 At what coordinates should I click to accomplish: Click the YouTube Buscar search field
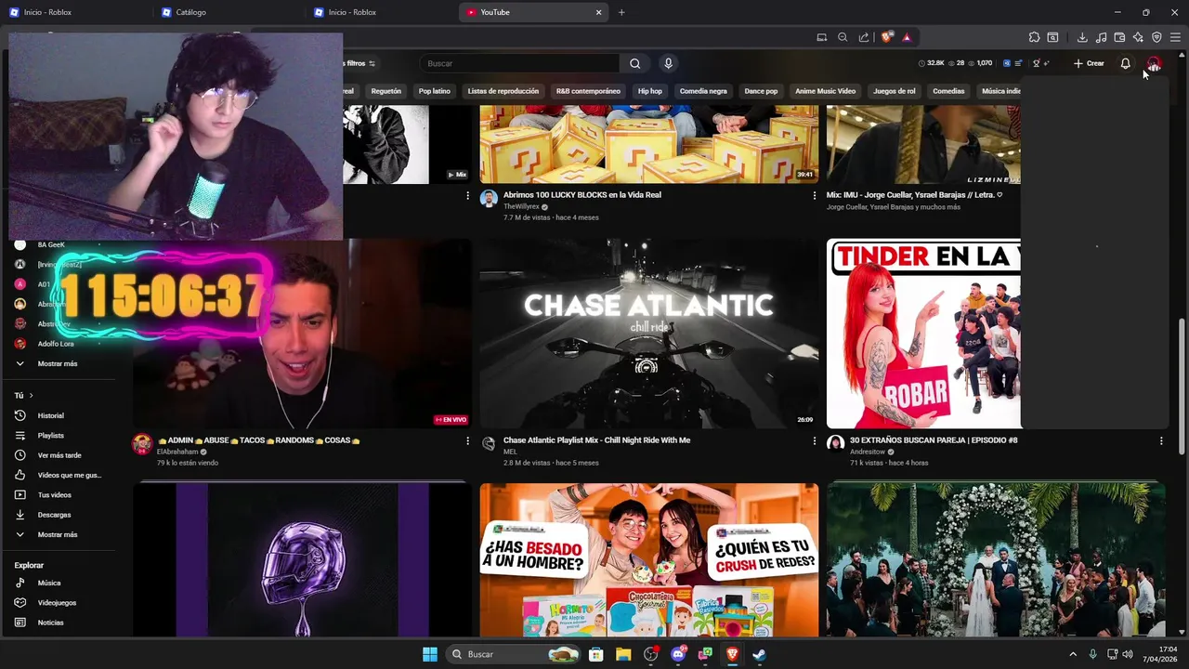(520, 63)
